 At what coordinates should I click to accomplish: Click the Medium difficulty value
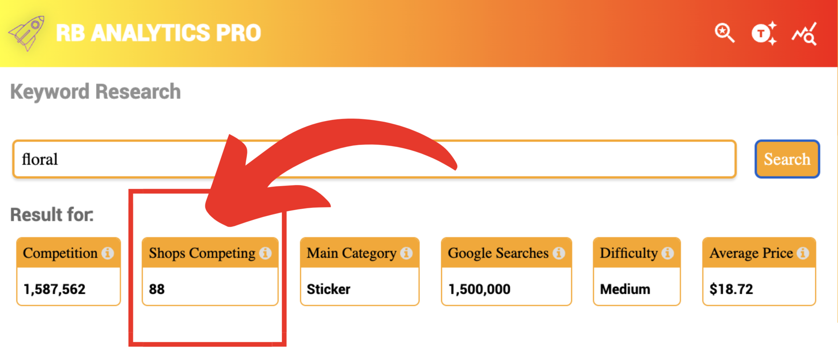[x=625, y=289]
